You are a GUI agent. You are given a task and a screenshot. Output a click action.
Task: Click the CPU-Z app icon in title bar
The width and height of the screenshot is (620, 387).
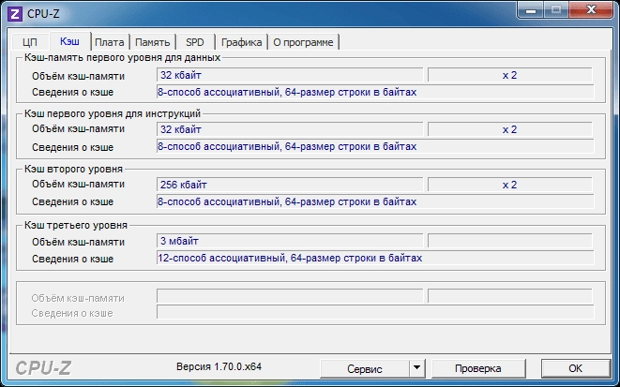[x=15, y=14]
